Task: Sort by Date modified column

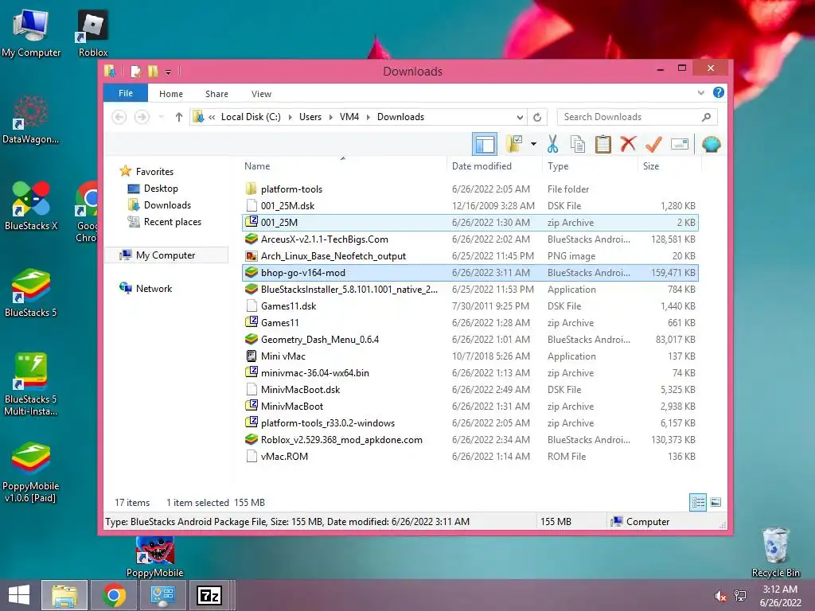Action: point(482,165)
